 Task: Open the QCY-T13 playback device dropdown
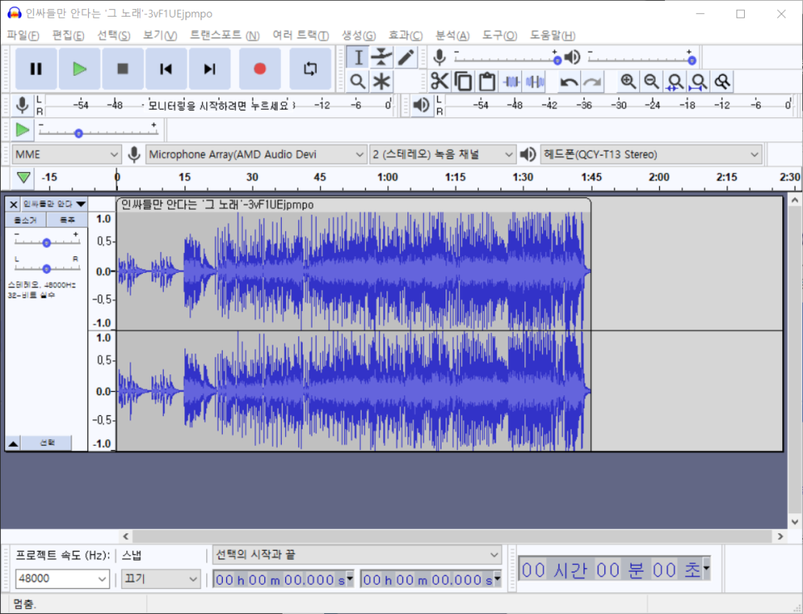651,154
